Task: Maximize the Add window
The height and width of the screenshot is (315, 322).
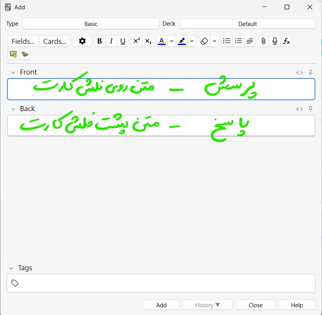Action: 287,7
